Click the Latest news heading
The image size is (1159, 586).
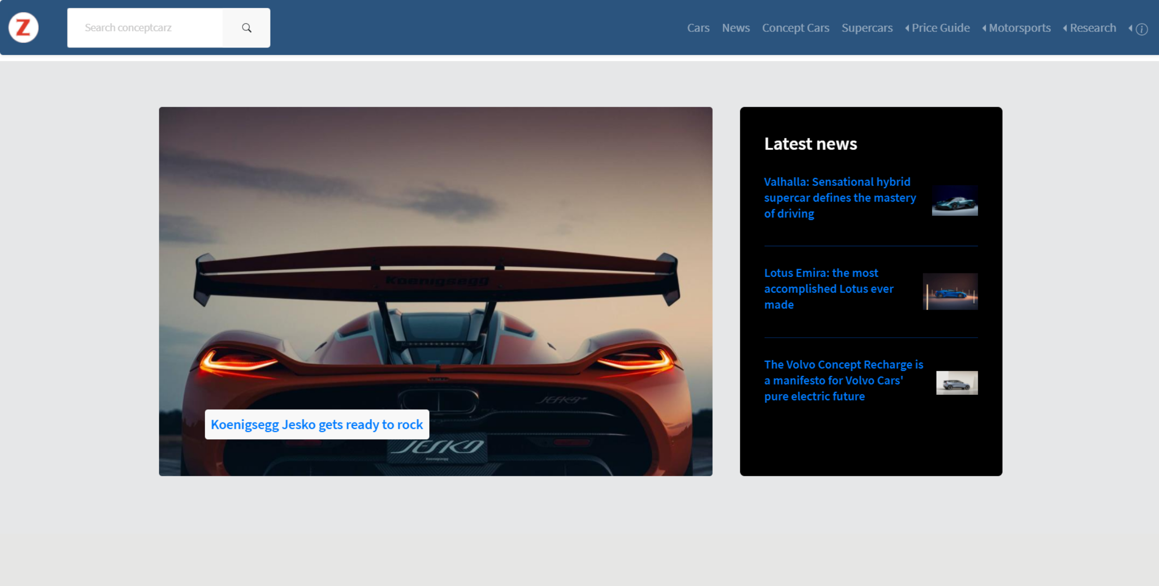[810, 144]
